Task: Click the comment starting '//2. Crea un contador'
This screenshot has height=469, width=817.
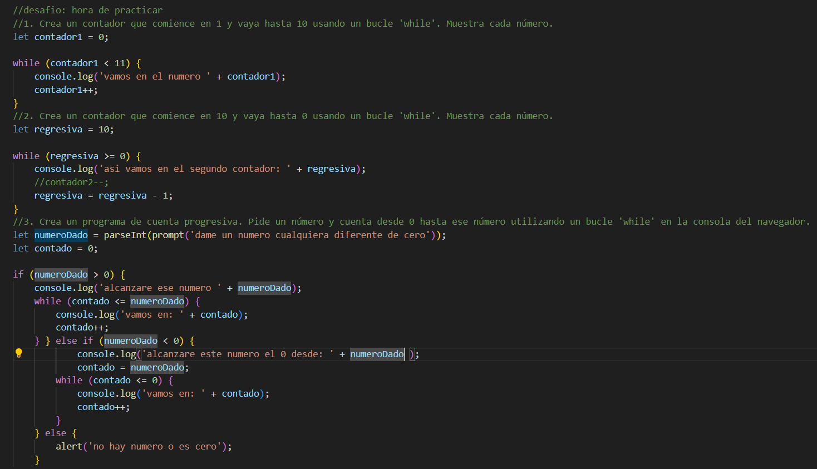Action: tap(283, 116)
